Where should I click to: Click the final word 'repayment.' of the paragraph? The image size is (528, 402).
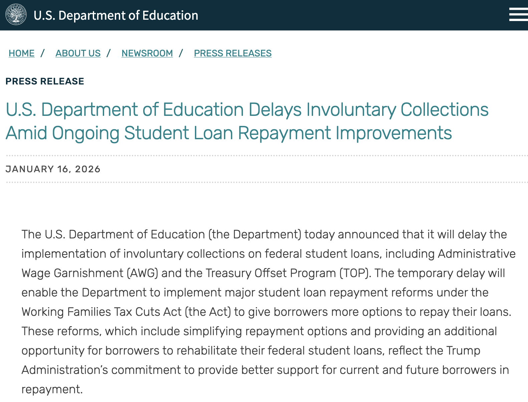pyautogui.click(x=52, y=390)
